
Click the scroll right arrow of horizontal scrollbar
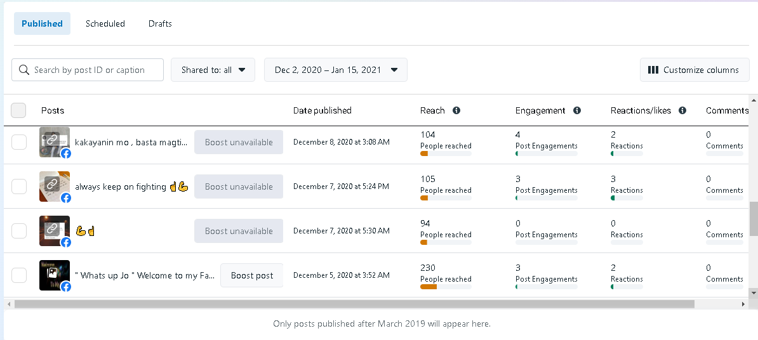tap(743, 304)
